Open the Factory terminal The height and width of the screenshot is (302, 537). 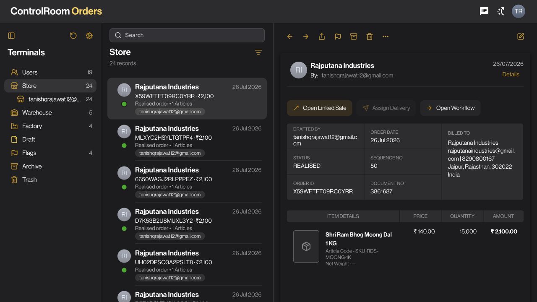point(50,126)
